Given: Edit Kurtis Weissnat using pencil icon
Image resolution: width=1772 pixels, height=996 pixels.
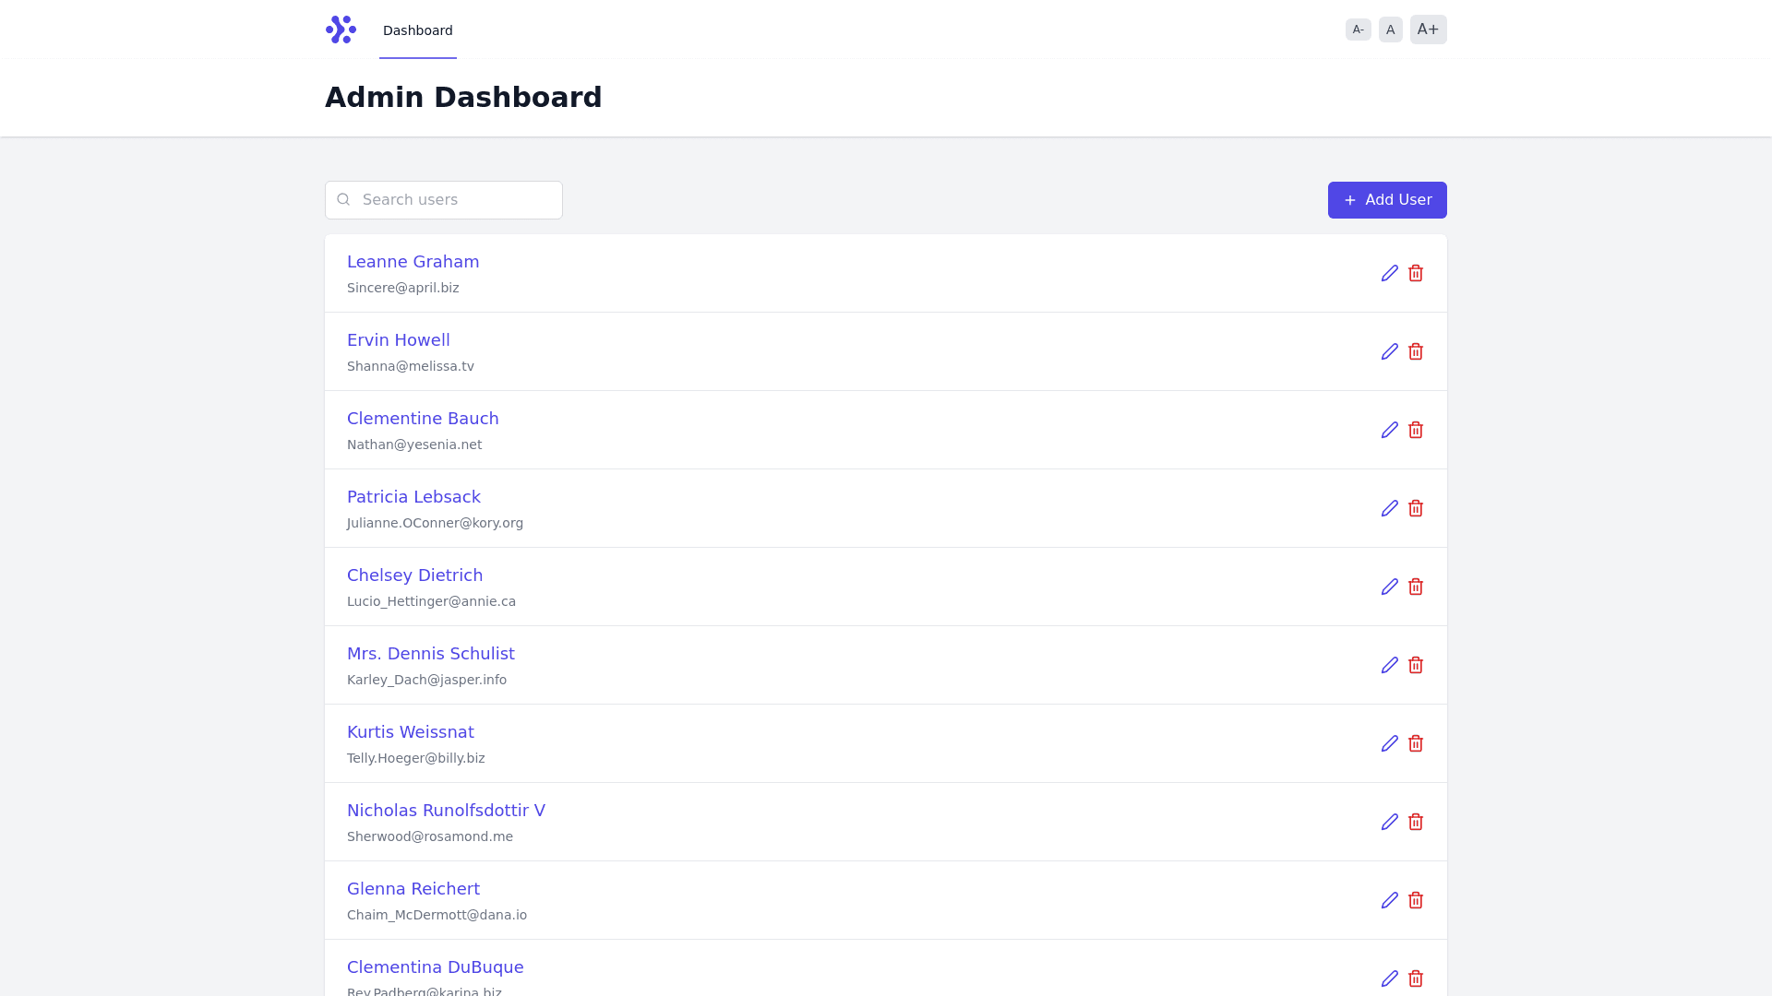Looking at the screenshot, I should 1389,743.
